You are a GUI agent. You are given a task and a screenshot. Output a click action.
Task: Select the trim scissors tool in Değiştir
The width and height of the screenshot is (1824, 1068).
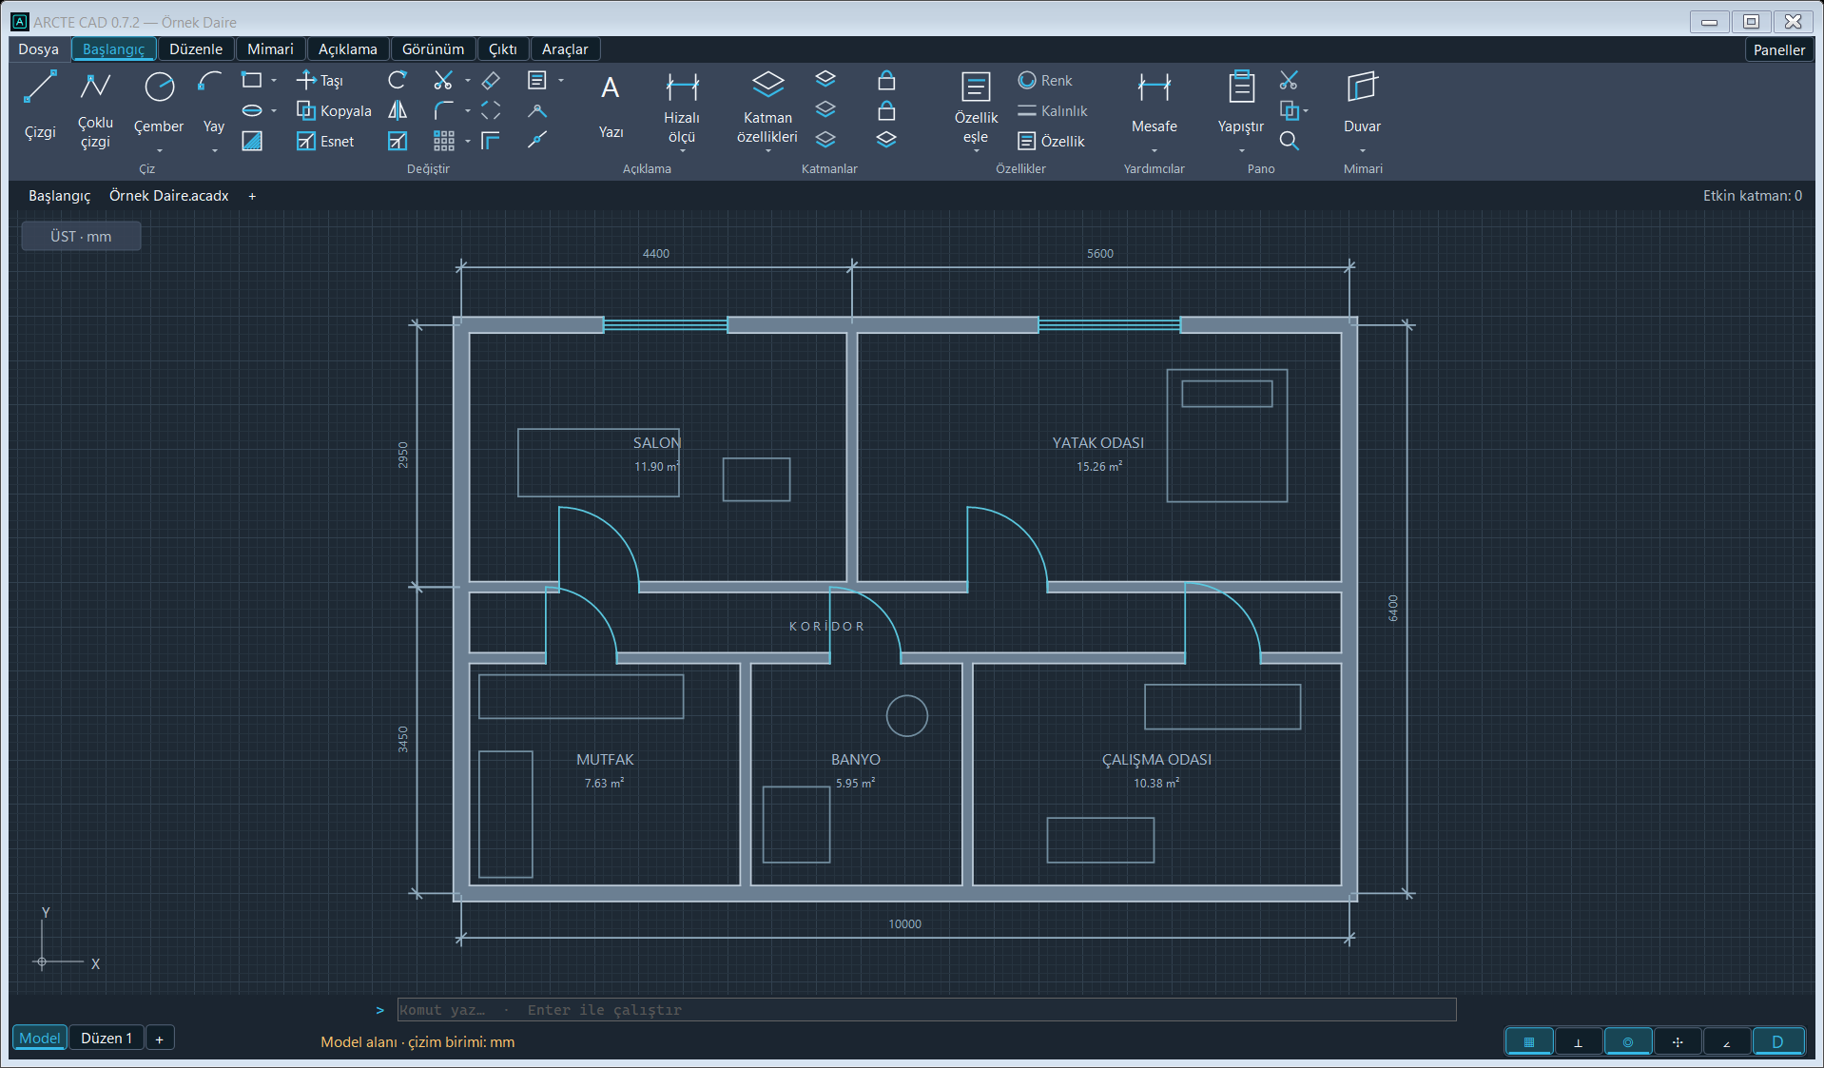(x=443, y=80)
